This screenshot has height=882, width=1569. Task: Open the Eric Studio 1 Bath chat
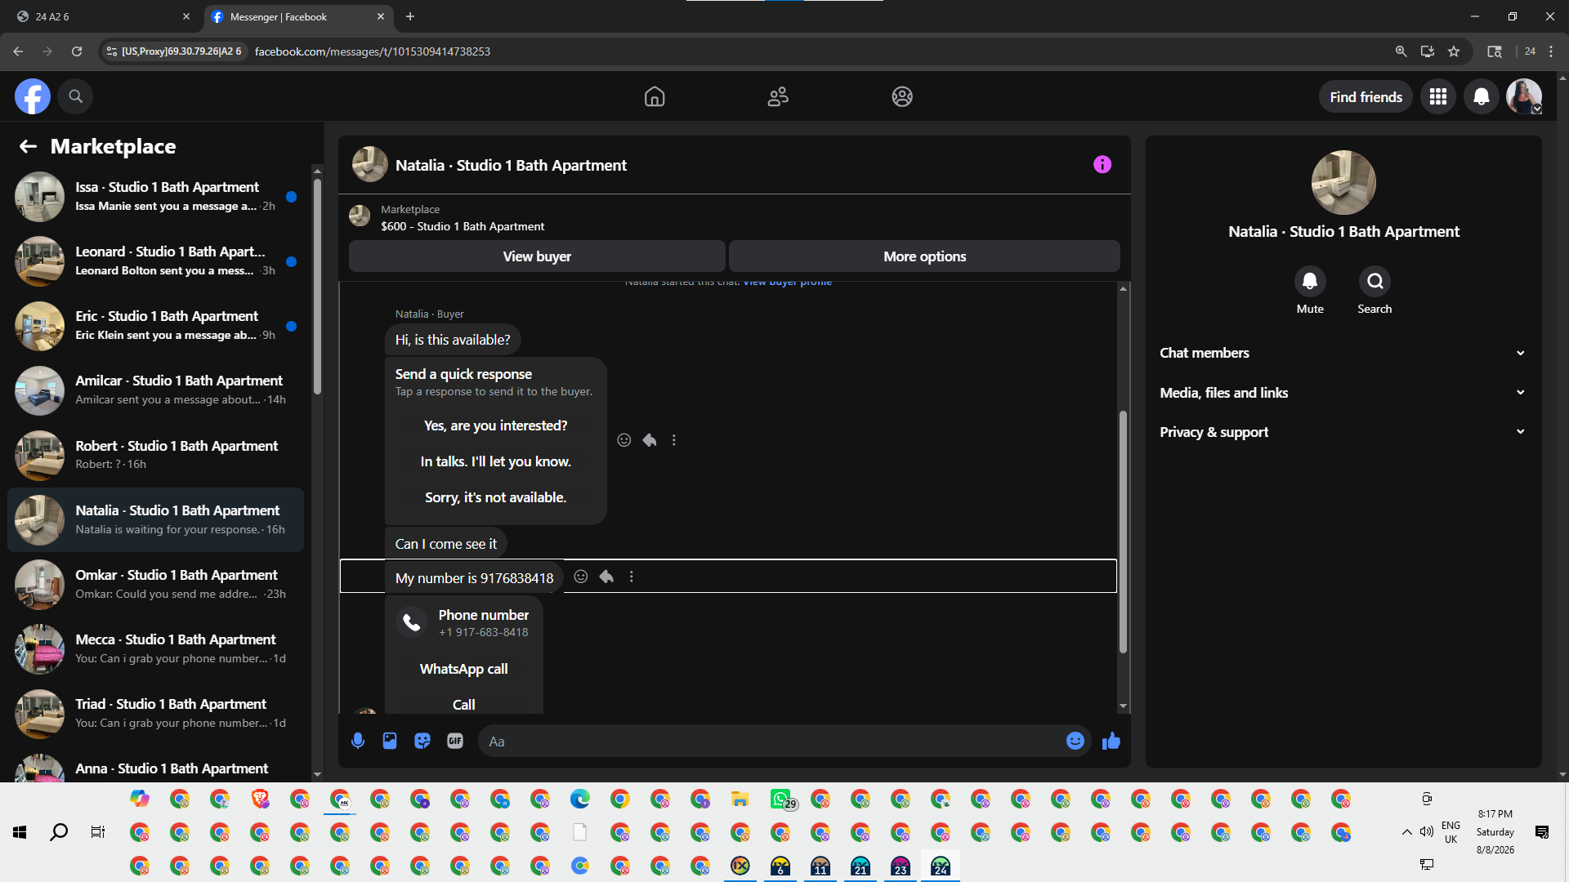155,325
